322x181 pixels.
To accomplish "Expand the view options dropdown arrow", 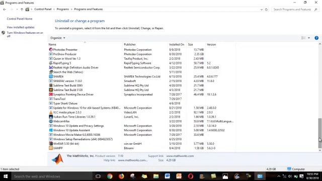I will (309, 38).
